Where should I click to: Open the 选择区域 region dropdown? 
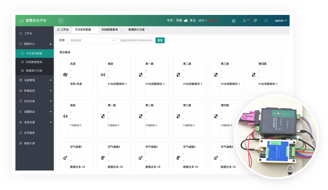[x=92, y=40]
